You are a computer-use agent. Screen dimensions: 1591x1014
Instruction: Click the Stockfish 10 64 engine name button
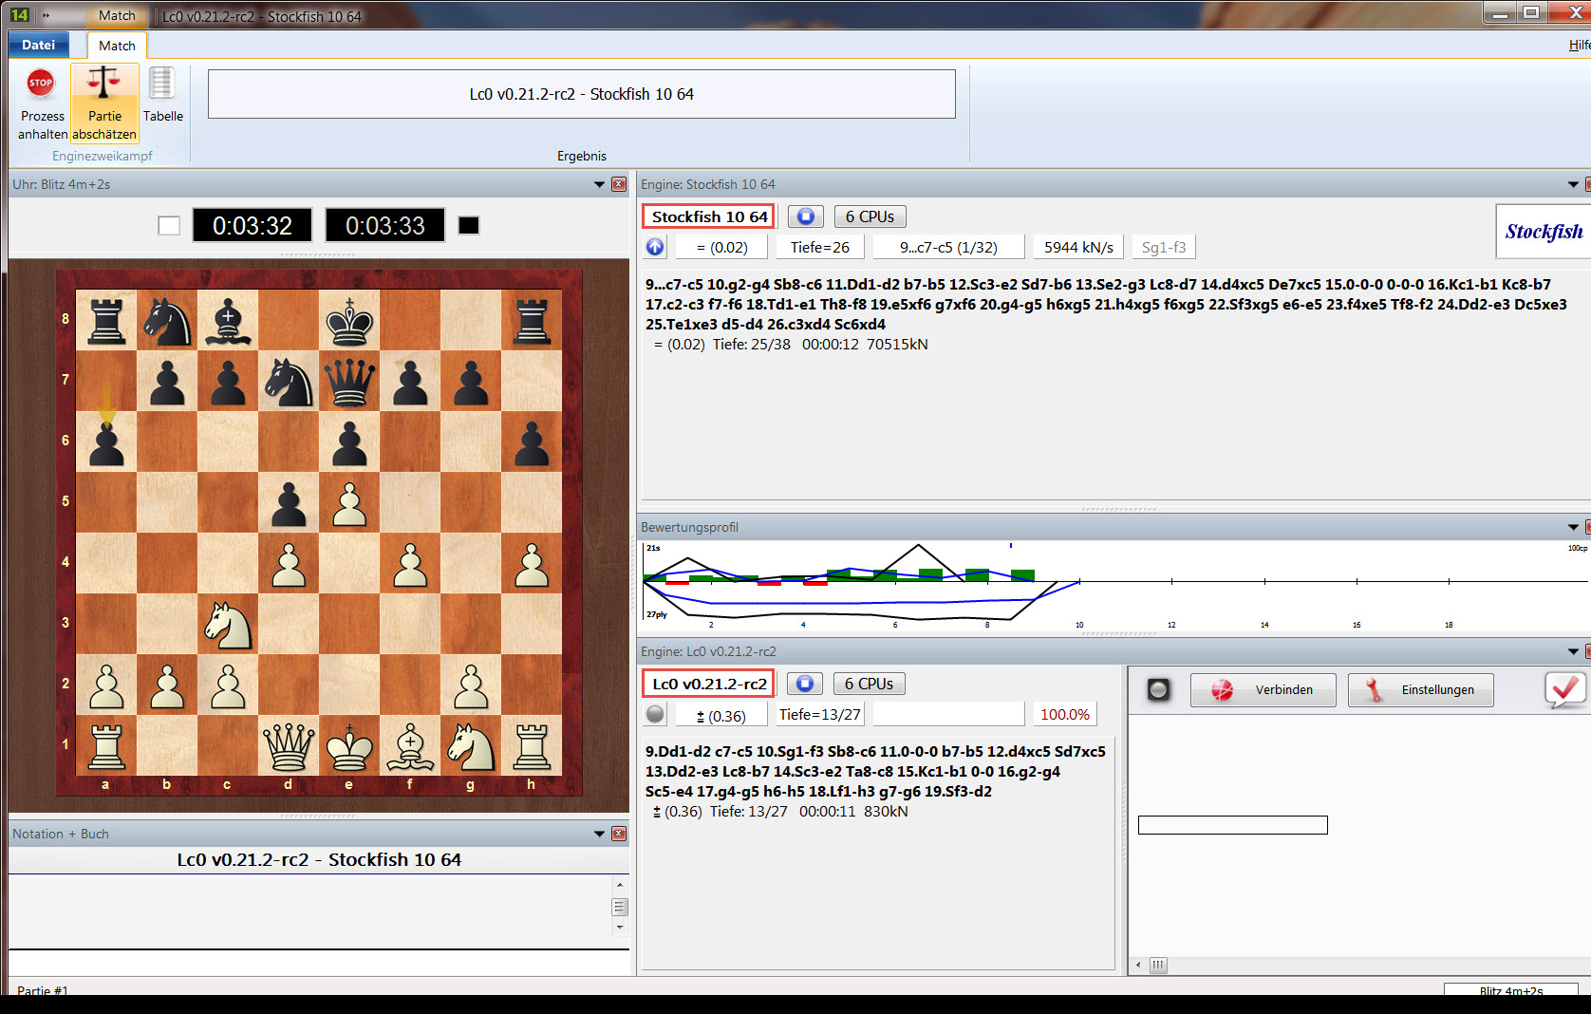tap(709, 216)
